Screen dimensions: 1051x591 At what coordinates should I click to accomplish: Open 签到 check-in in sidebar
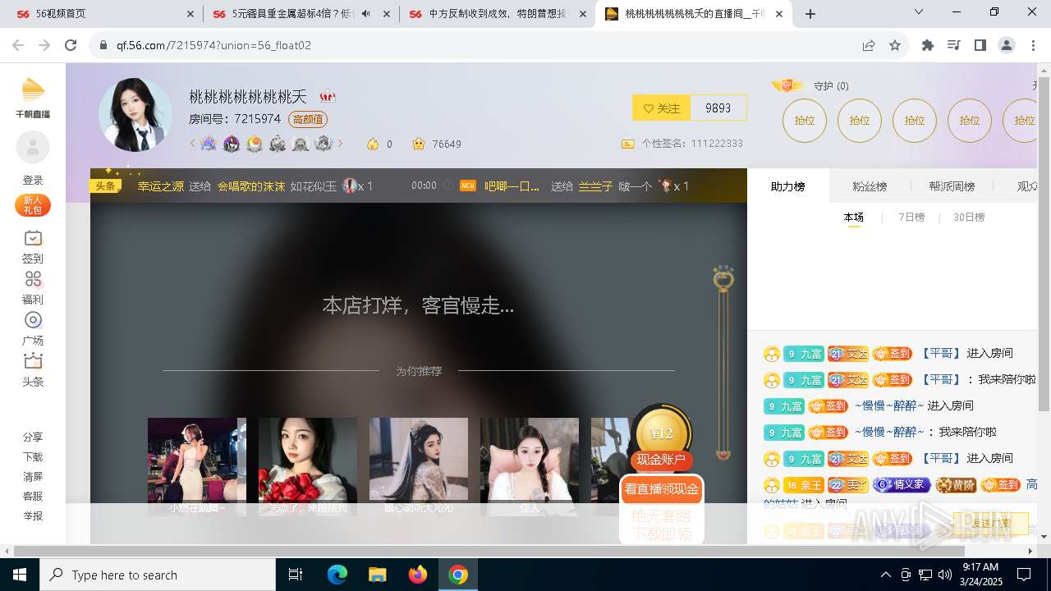pyautogui.click(x=33, y=246)
